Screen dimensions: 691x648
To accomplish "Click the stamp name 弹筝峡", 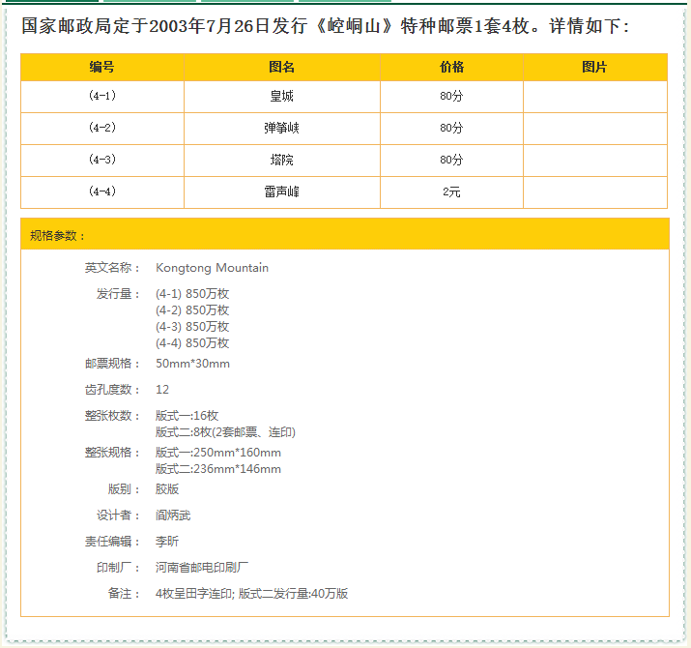I will (282, 128).
